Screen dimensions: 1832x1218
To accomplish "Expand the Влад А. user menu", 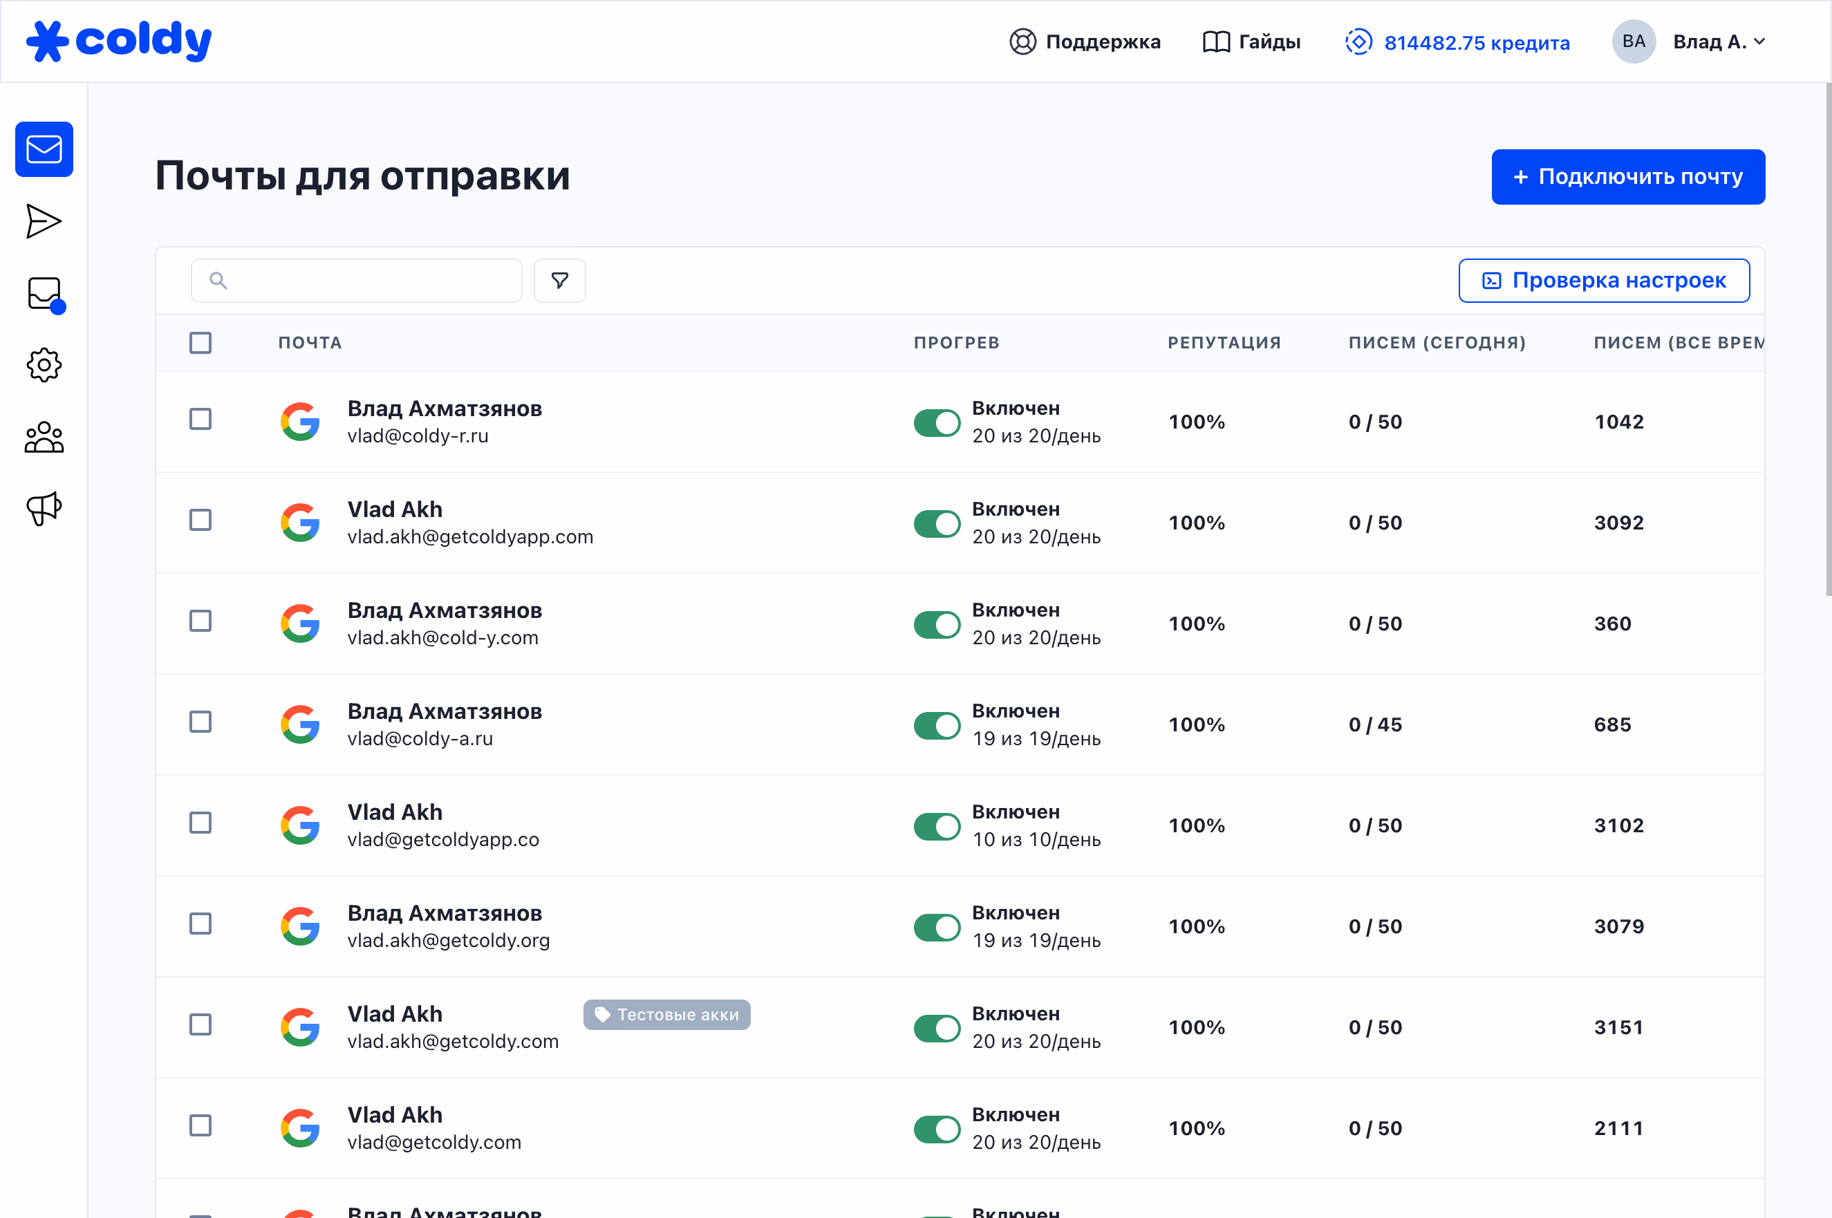I will pos(1719,42).
